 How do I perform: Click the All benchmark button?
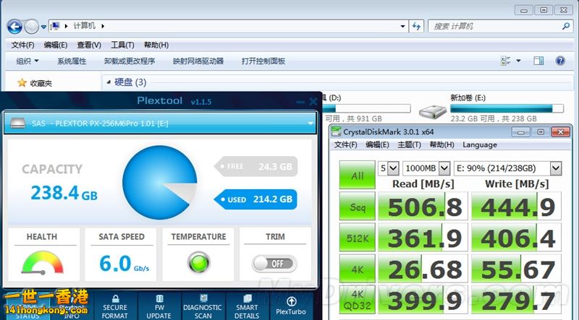[x=357, y=175]
